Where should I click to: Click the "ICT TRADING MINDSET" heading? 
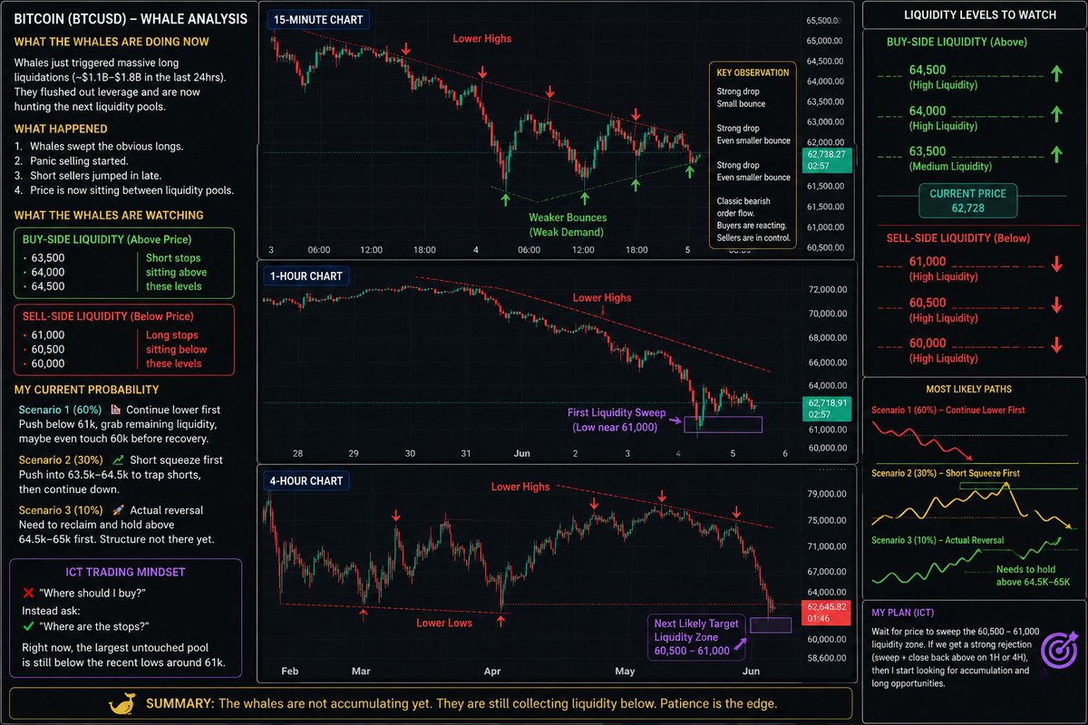point(124,572)
